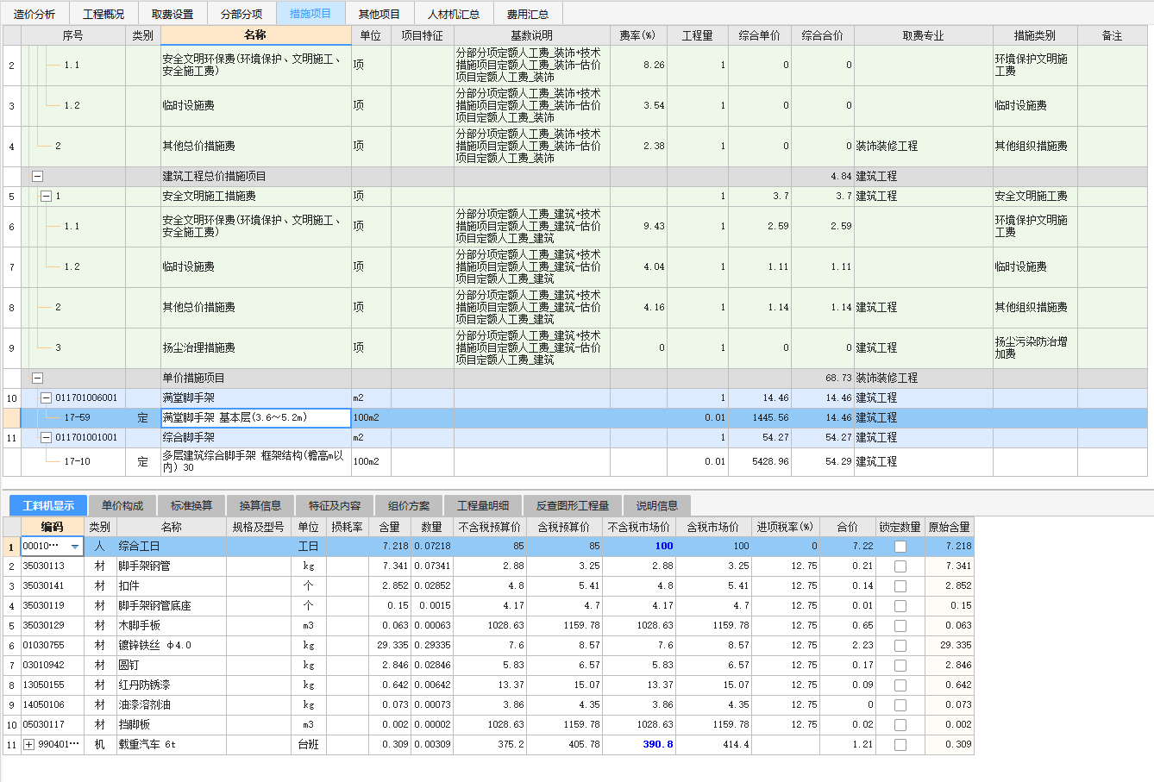Click the 9.43 rate cell
The height and width of the screenshot is (782, 1154).
point(638,226)
